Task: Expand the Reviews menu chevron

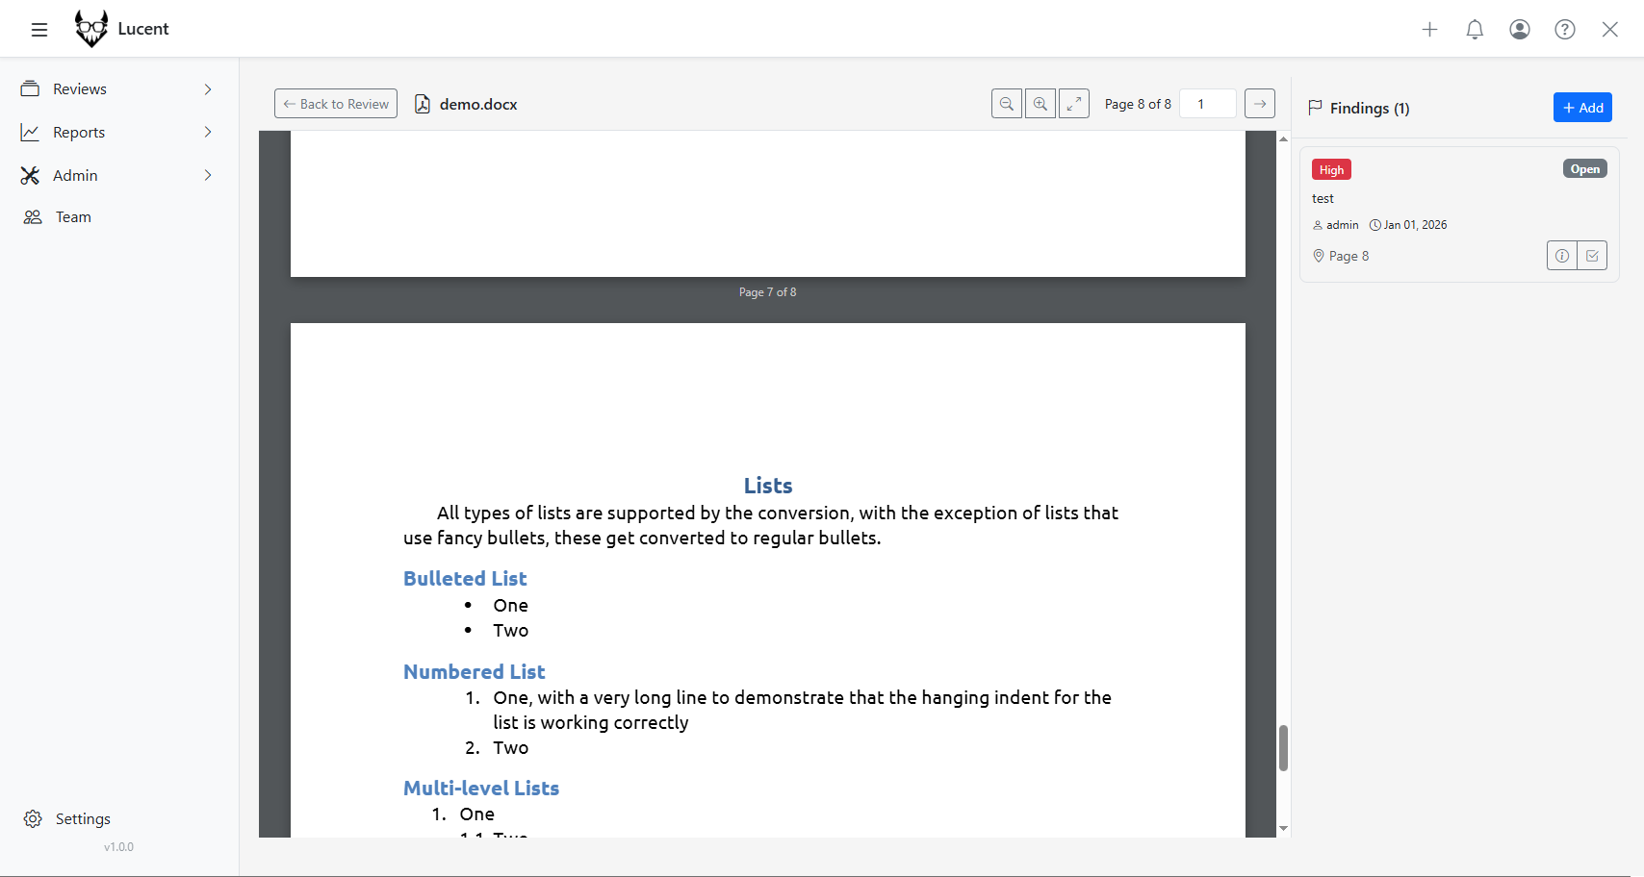Action: (x=208, y=89)
